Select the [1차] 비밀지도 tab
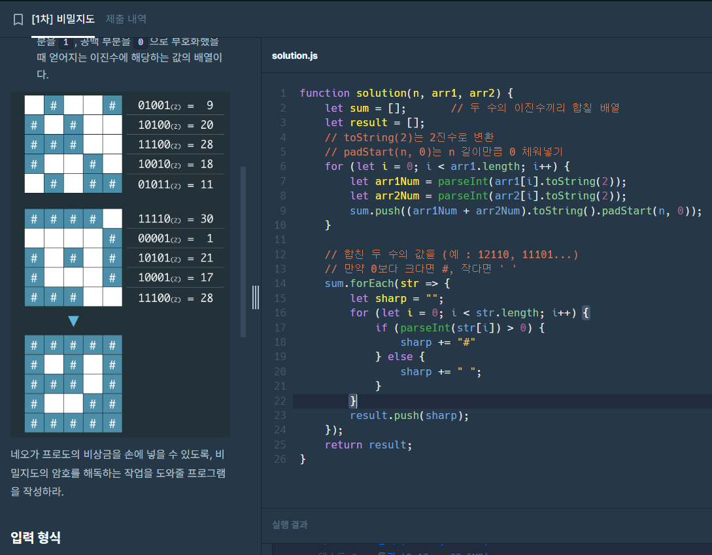This screenshot has height=555, width=712. (63, 19)
